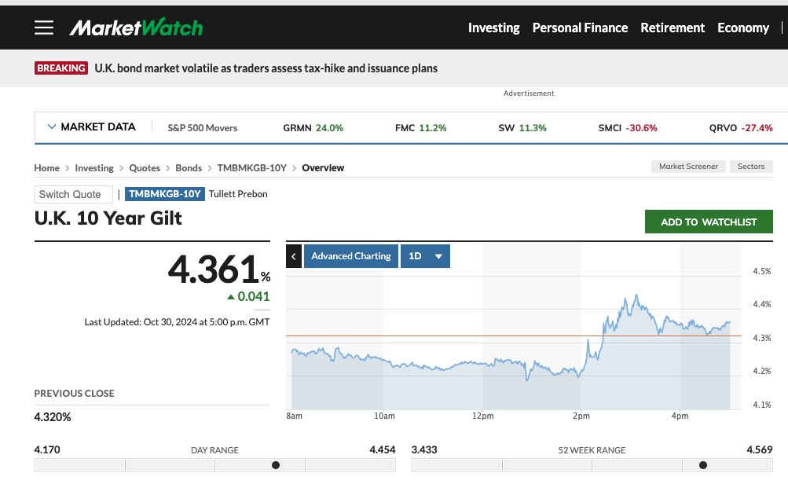The height and width of the screenshot is (484, 788).
Task: Select S&P 500 Movers label
Action: tap(202, 127)
